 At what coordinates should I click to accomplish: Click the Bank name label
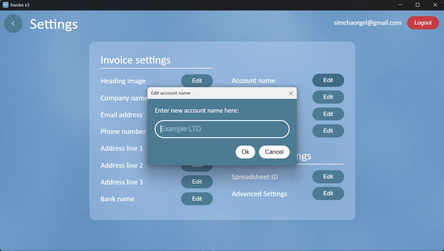(118, 199)
